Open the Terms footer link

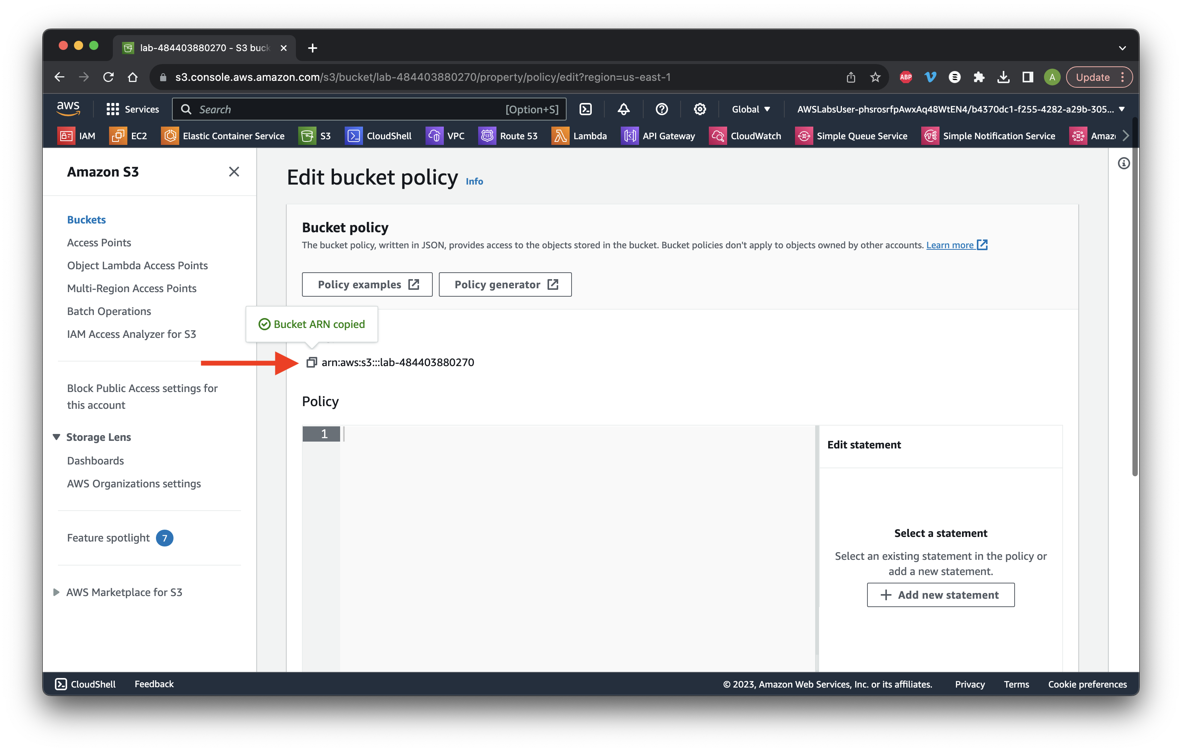[x=1016, y=684]
